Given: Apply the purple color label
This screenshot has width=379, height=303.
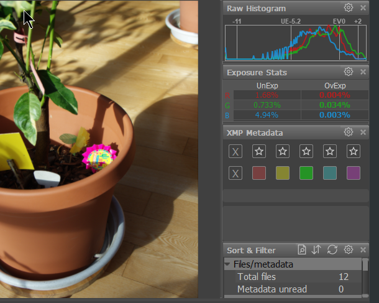Looking at the screenshot, I should [354, 173].
